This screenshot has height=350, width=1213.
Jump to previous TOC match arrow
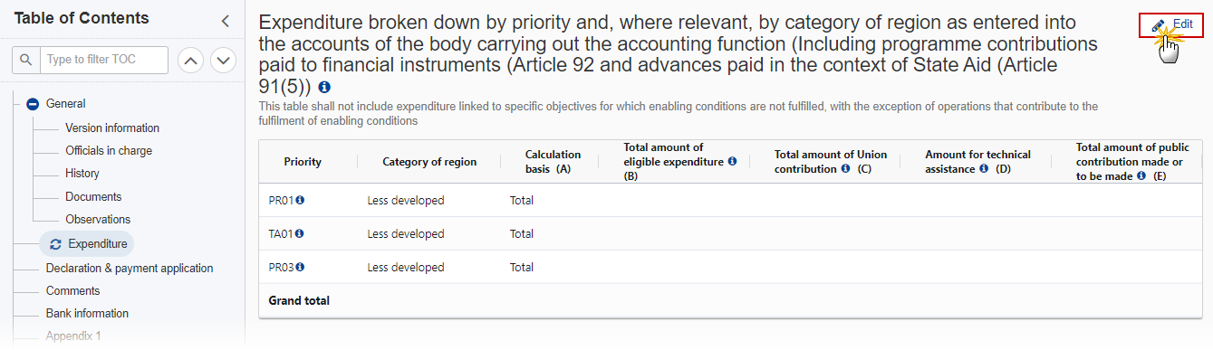point(191,61)
